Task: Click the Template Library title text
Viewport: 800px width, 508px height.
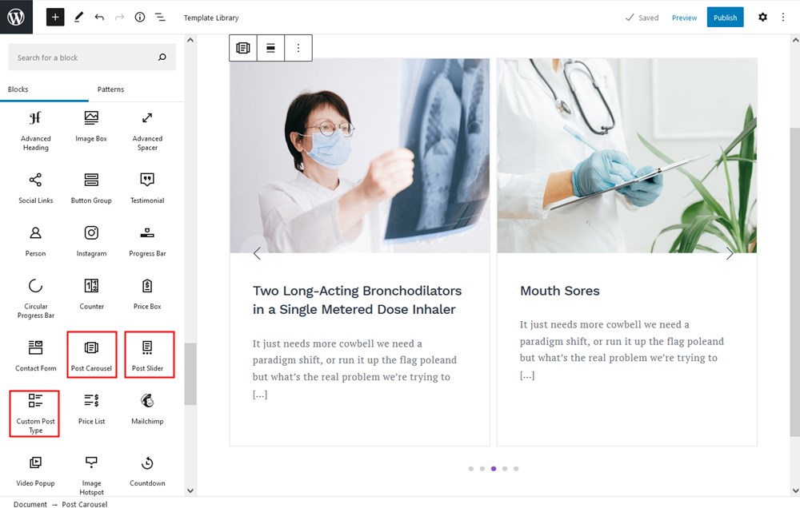Action: (x=211, y=18)
